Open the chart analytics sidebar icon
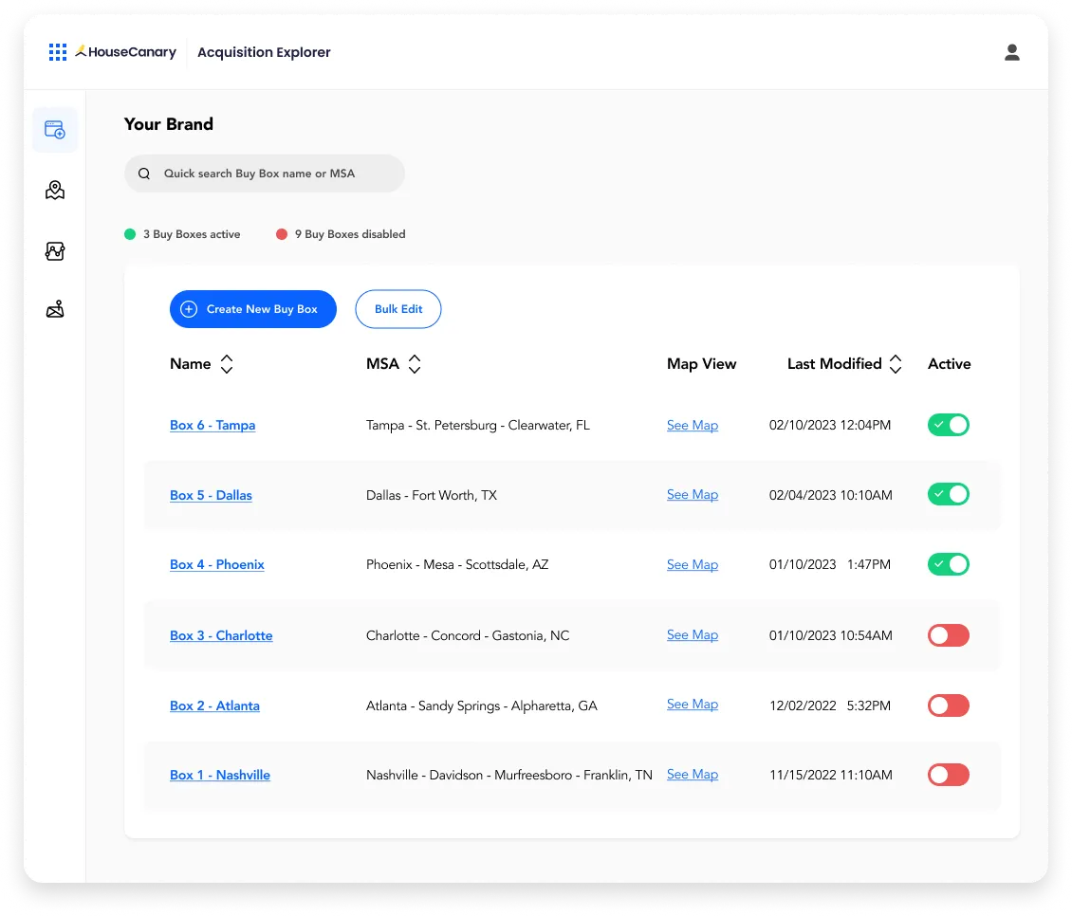This screenshot has height=916, width=1072. [x=55, y=251]
